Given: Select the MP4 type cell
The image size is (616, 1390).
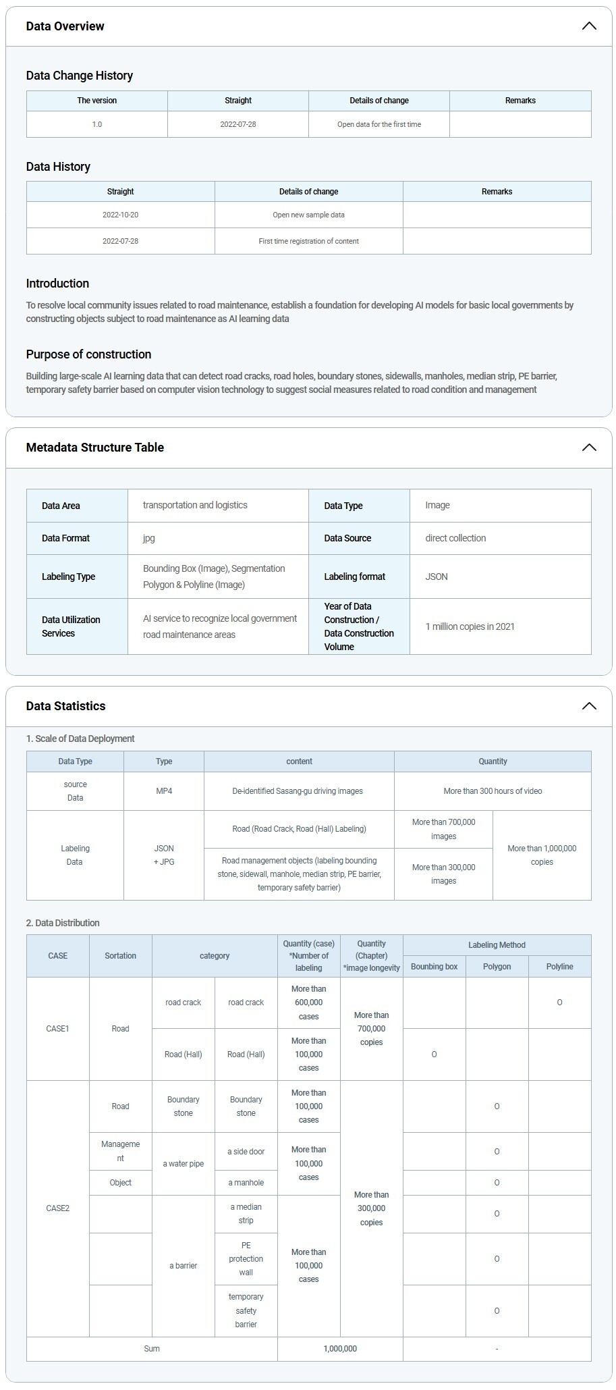Looking at the screenshot, I should [164, 791].
